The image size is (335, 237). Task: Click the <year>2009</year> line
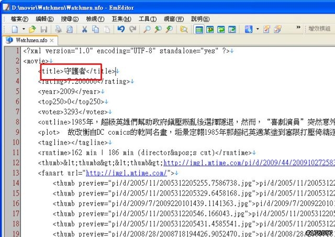click(x=69, y=92)
